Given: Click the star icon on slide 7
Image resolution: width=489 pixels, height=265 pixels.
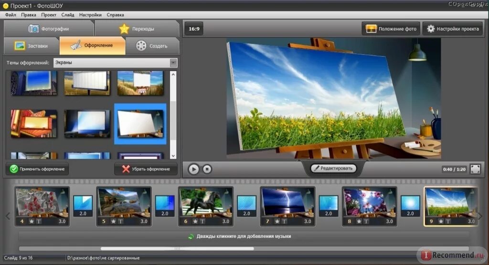Looking at the screenshot, I should pos(277,222).
